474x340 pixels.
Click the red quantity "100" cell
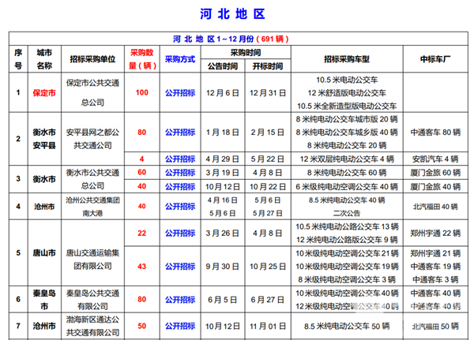click(x=142, y=92)
